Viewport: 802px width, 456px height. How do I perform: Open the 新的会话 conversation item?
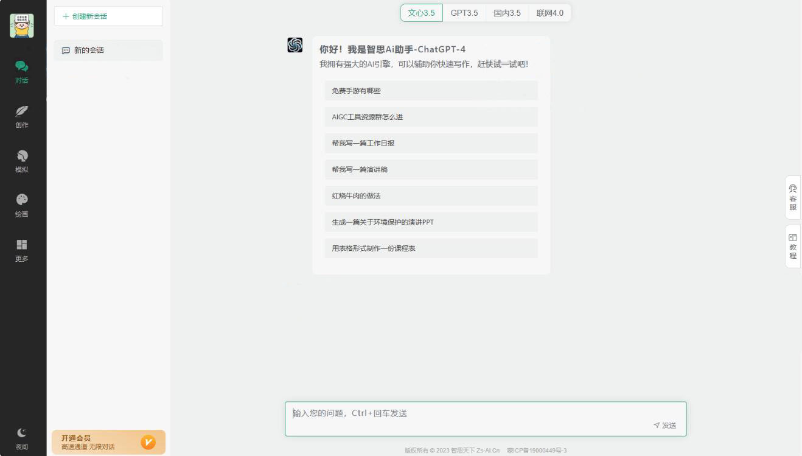click(108, 51)
